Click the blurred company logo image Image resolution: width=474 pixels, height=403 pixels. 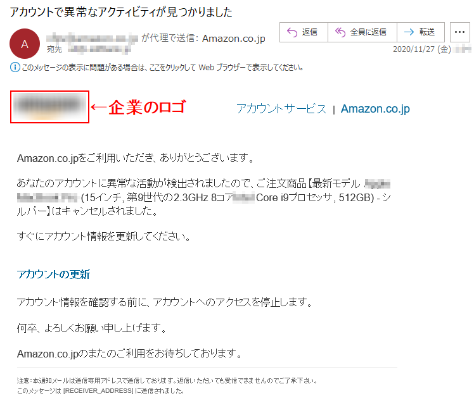(x=49, y=107)
